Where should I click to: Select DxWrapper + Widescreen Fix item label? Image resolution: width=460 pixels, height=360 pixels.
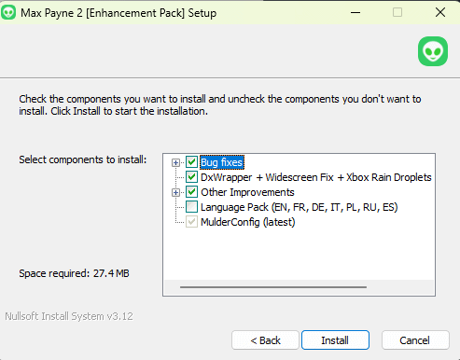316,177
